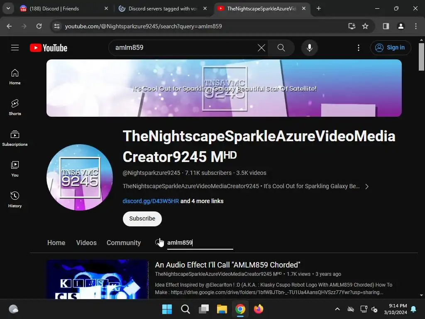
Task: Open the Chrome profile icon
Action: pyautogui.click(x=401, y=26)
